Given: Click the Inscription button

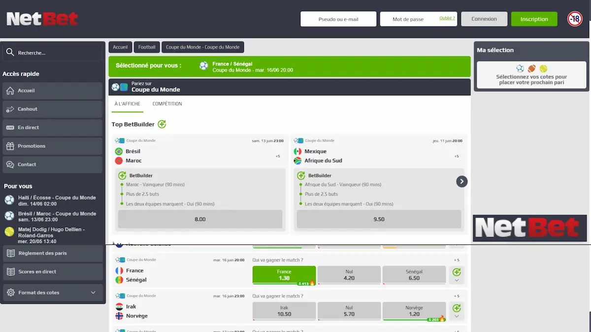Looking at the screenshot, I should tap(534, 19).
